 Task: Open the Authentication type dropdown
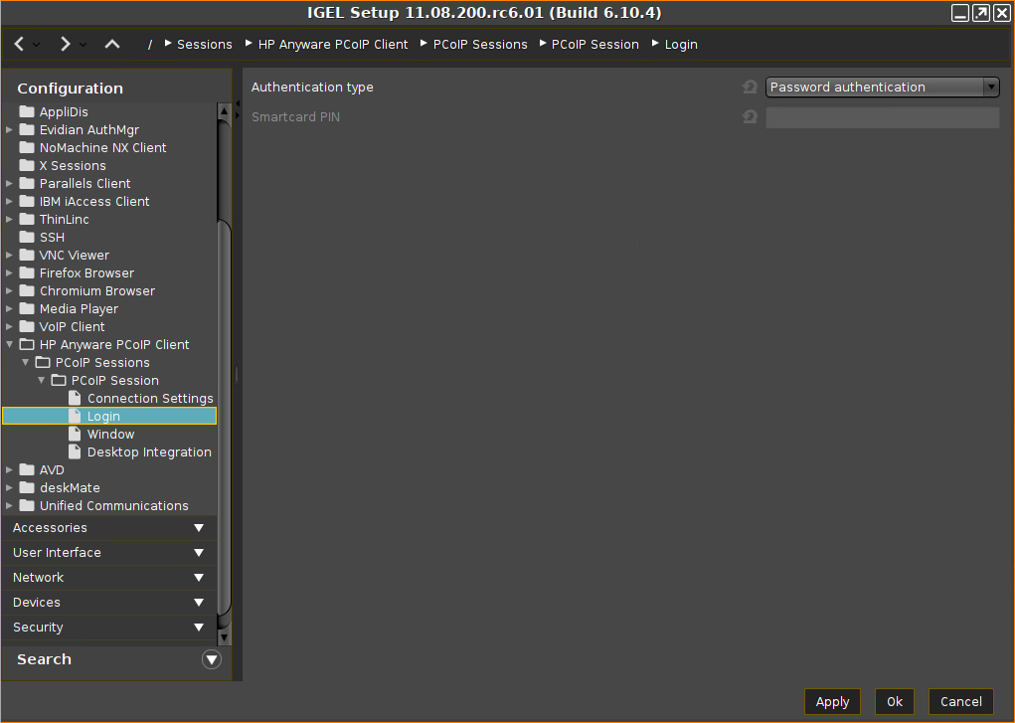coord(882,88)
